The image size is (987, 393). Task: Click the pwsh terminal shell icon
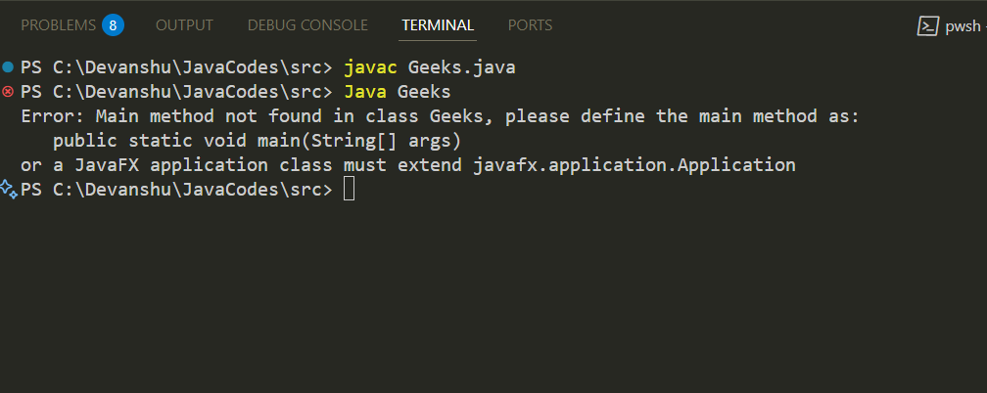pyautogui.click(x=928, y=26)
